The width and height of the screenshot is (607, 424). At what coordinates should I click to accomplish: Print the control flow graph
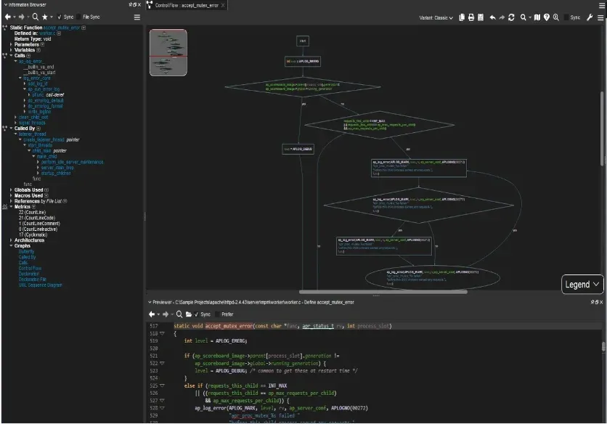470,17
